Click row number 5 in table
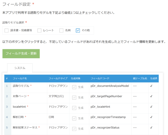168x135 pixels. click(7, 127)
